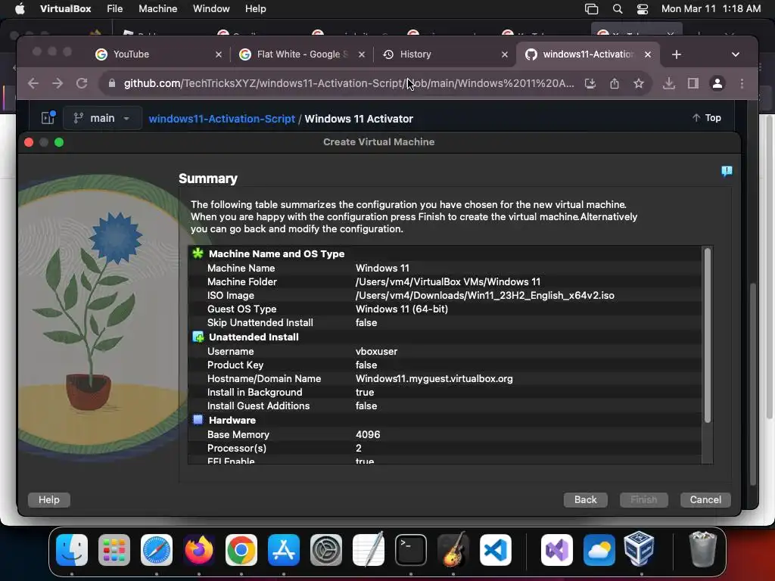Open the VirtualBox application menu
This screenshot has height=581, width=775.
[x=65, y=9]
